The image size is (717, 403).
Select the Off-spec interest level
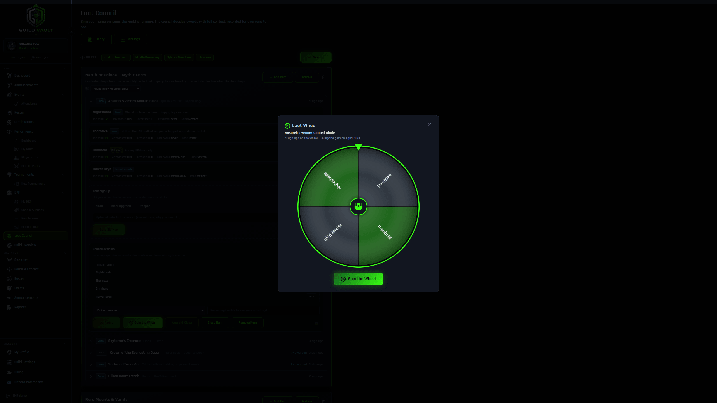click(144, 206)
